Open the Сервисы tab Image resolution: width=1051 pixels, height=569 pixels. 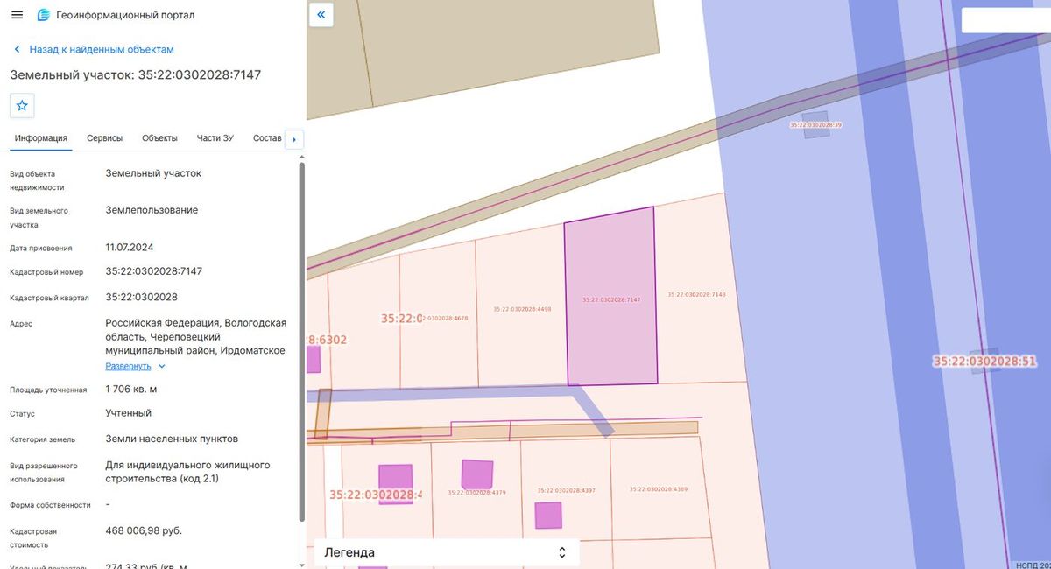tap(105, 138)
